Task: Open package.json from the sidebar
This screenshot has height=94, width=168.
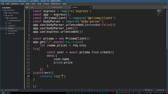Action: click(13, 31)
